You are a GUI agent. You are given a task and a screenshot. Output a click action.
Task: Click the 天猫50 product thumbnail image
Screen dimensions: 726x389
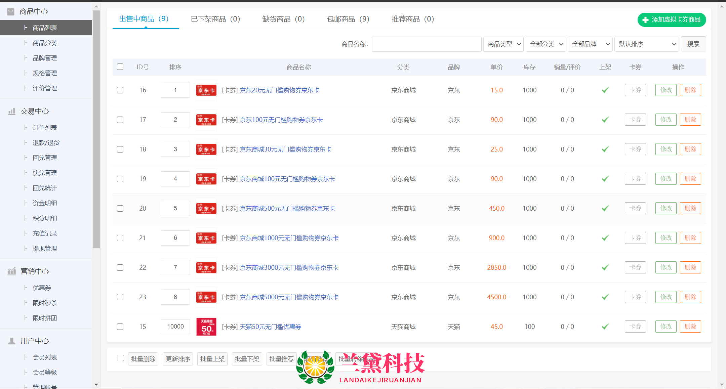click(x=206, y=327)
